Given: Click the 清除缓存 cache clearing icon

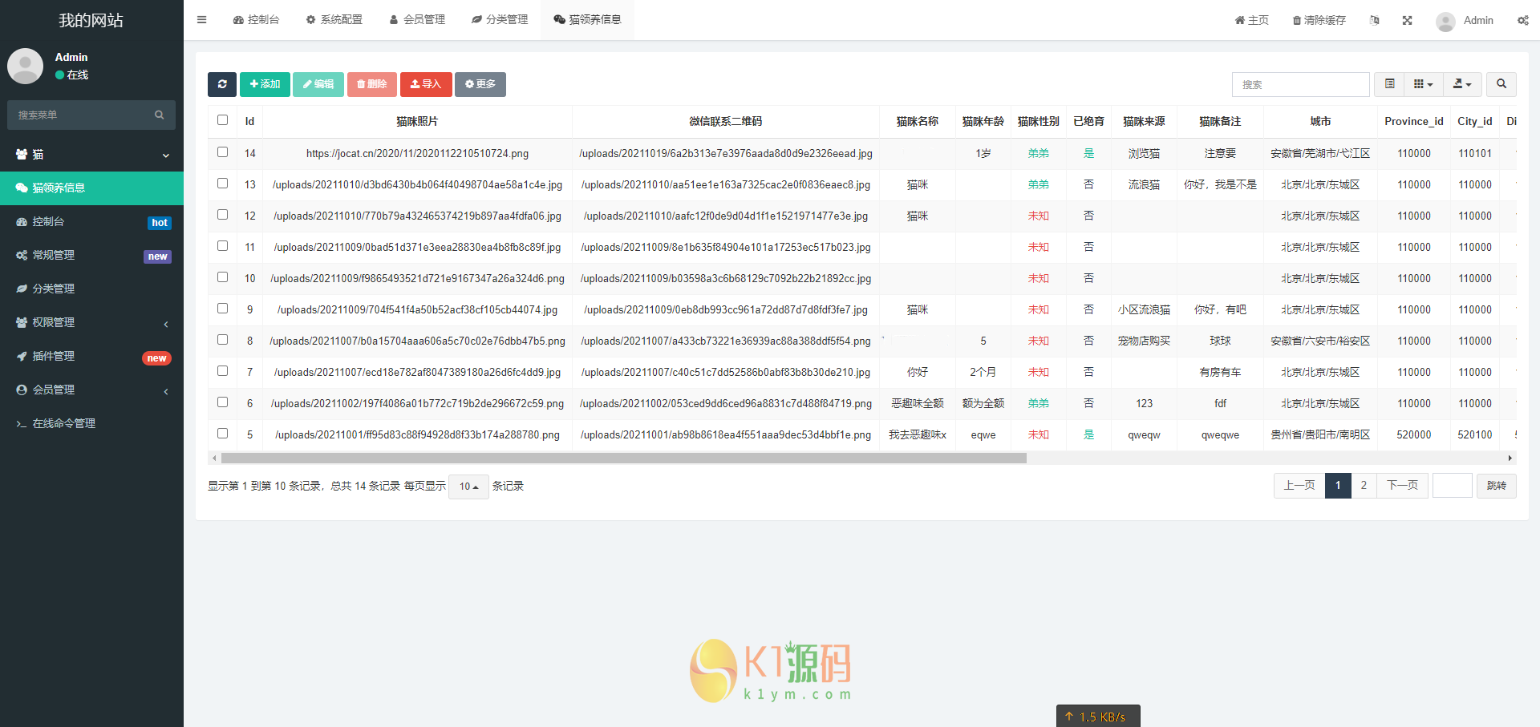Looking at the screenshot, I should pyautogui.click(x=1319, y=20).
